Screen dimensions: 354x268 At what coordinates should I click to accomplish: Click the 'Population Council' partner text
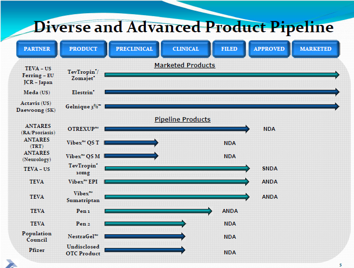(x=37, y=237)
